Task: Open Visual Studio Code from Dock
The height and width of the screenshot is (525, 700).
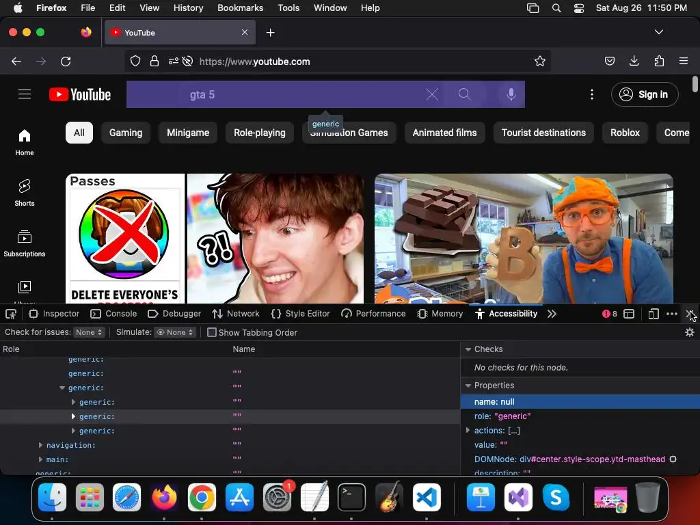Action: tap(427, 498)
